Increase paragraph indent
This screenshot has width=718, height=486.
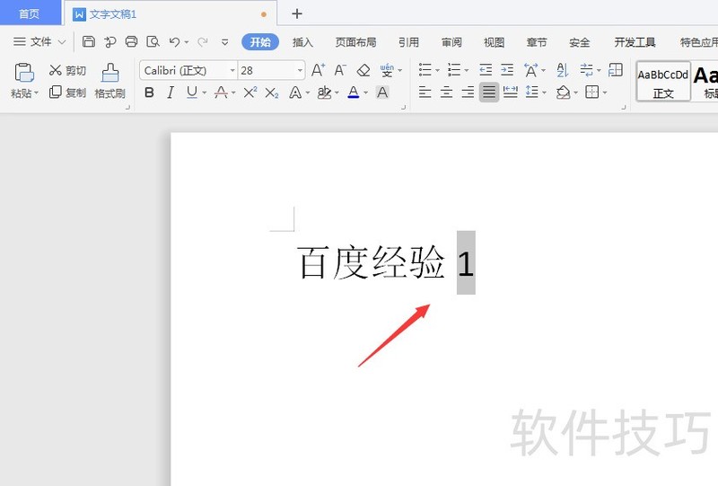(x=507, y=70)
